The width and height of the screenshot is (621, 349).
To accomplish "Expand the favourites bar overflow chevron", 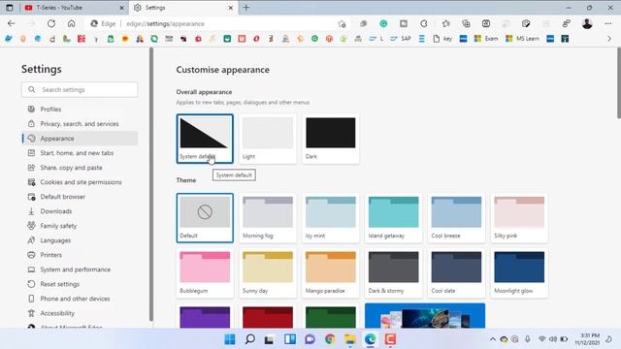I will [609, 39].
